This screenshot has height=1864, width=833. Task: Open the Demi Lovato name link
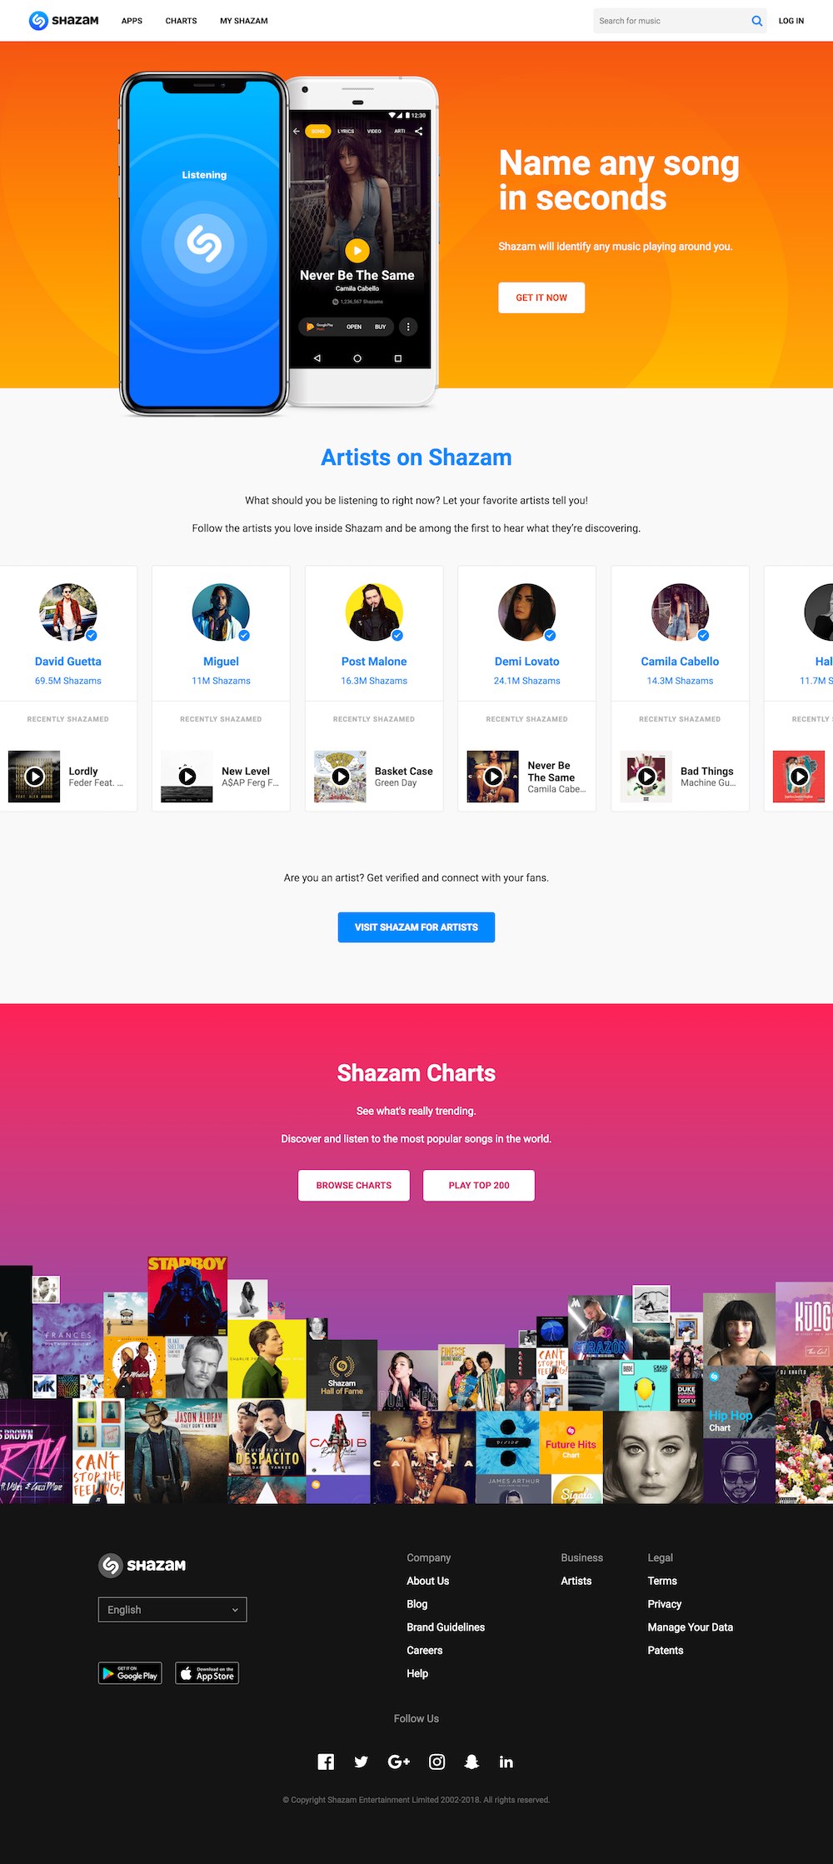(x=526, y=662)
